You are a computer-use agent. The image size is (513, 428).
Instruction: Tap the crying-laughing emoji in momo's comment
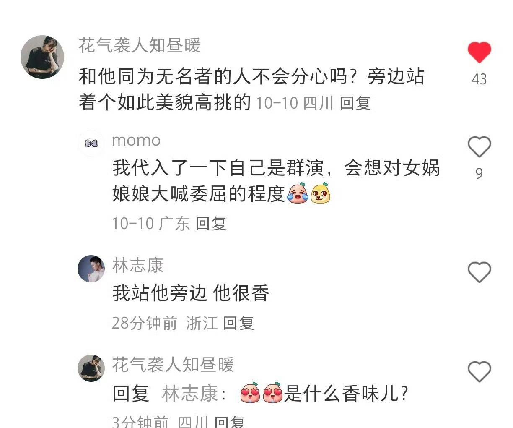pyautogui.click(x=298, y=193)
